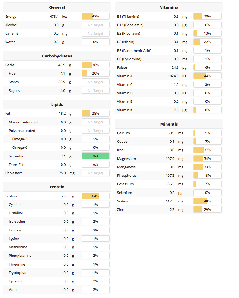The height and width of the screenshot is (298, 239).
Task: Click the Zinc 29% progress bar
Action: [207, 210]
